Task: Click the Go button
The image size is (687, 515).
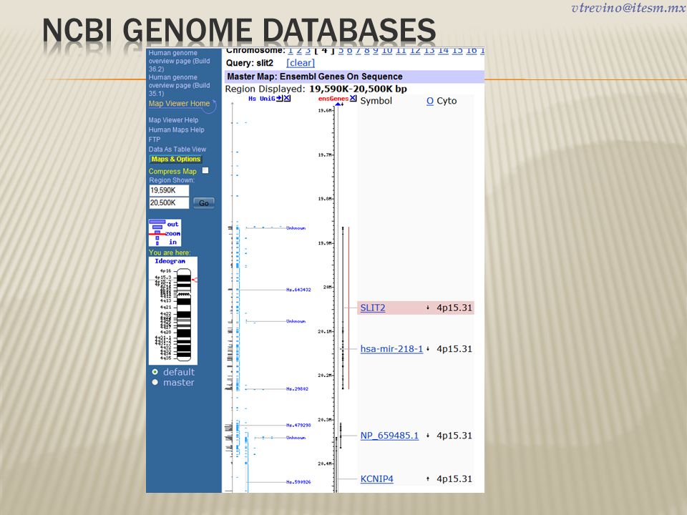Action: tap(204, 202)
